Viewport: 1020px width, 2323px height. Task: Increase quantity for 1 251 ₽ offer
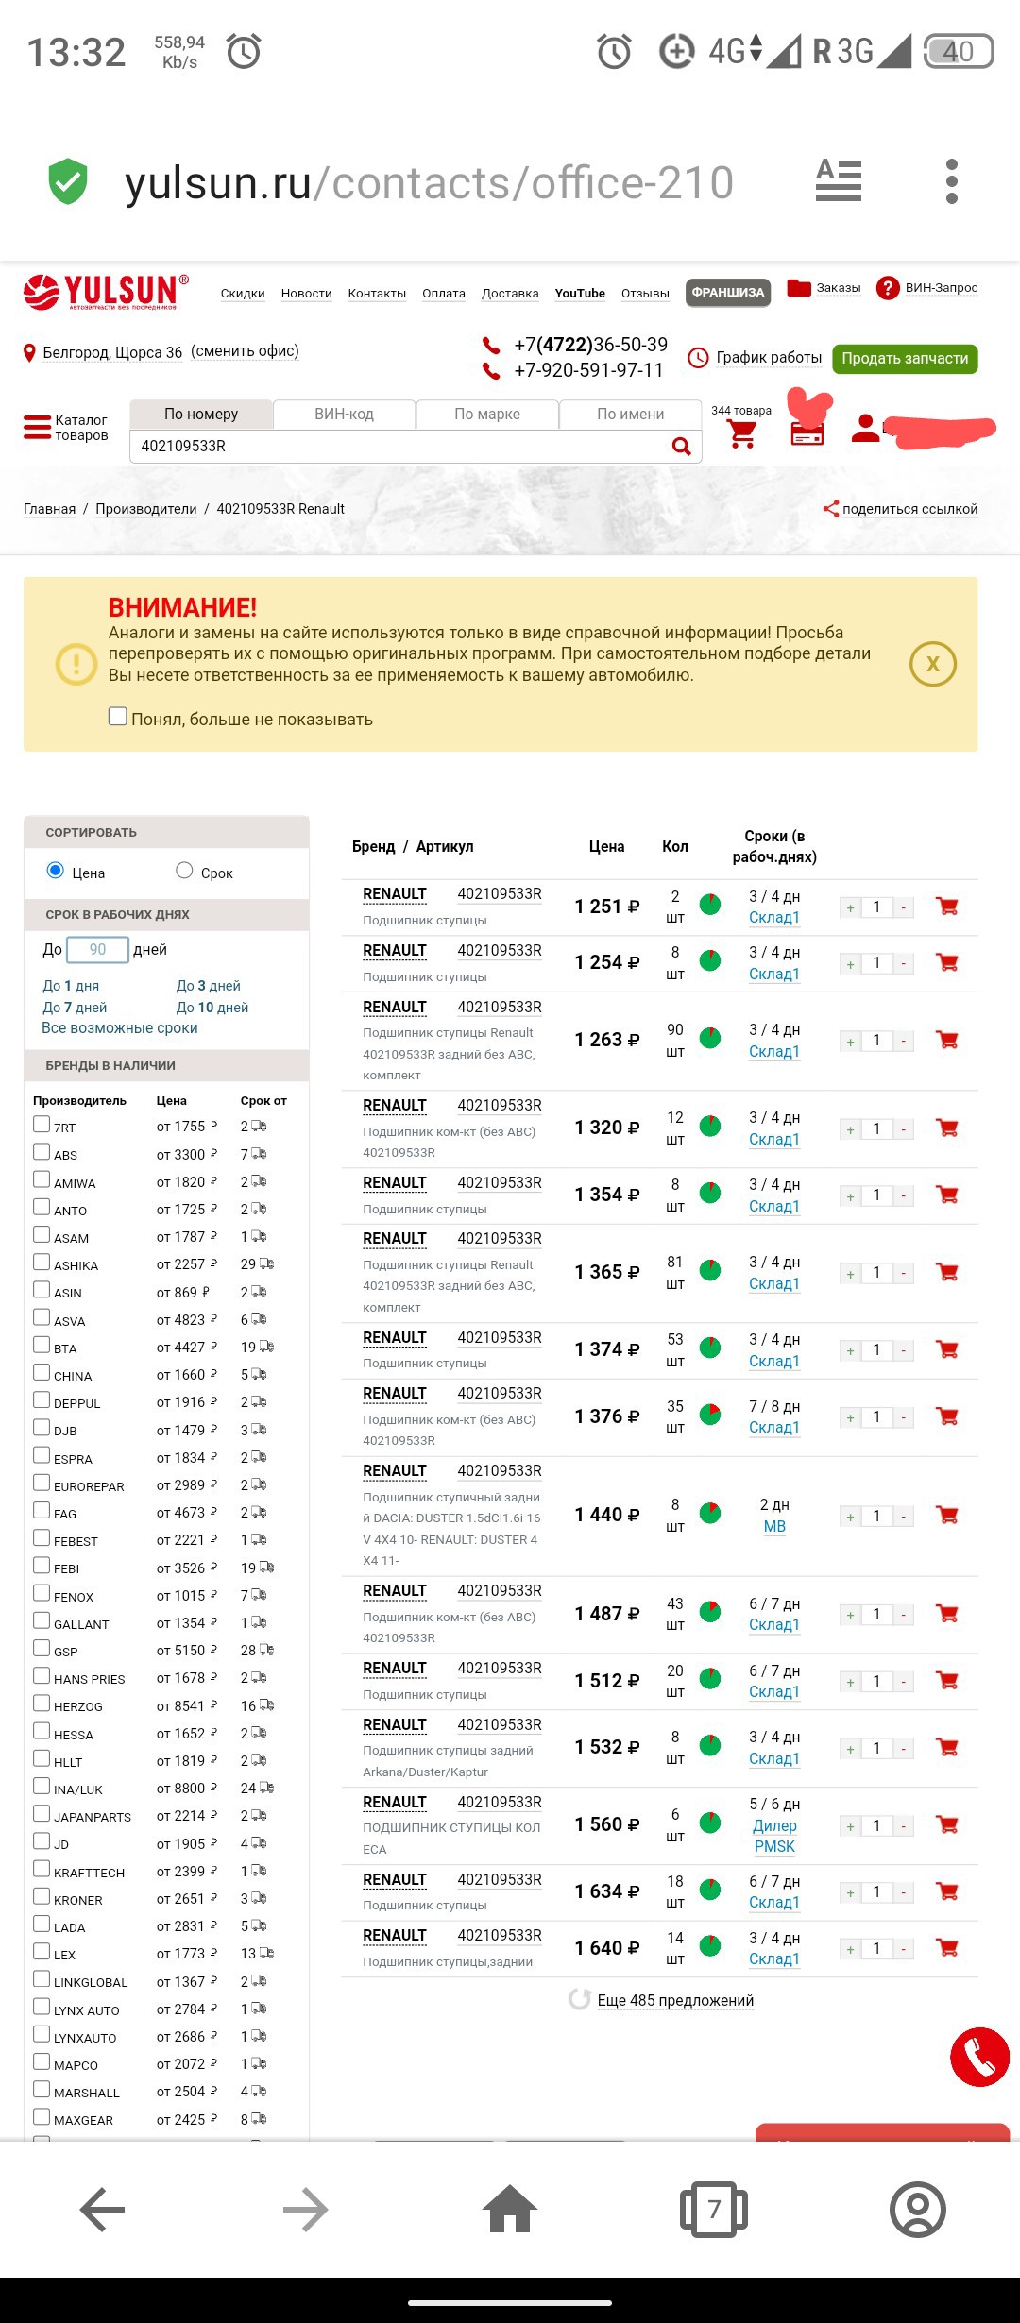[x=850, y=907]
